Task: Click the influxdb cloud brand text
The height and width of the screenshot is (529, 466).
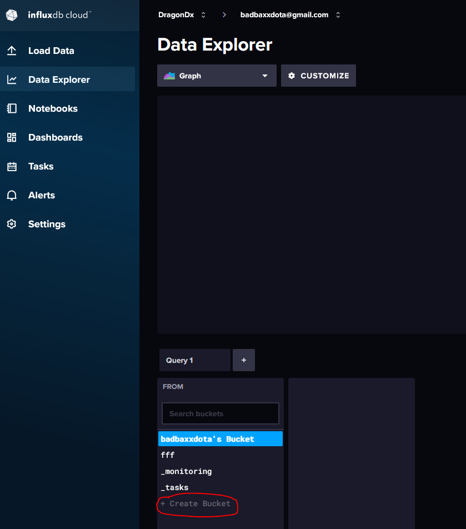Action: click(59, 15)
